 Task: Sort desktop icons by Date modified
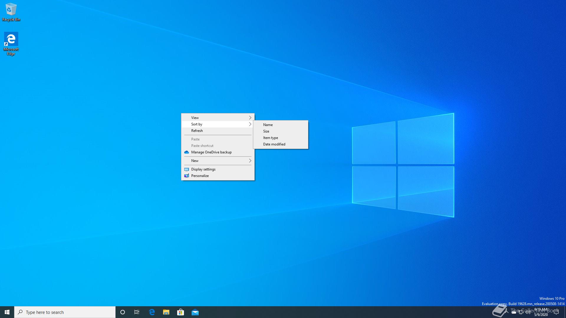274,144
